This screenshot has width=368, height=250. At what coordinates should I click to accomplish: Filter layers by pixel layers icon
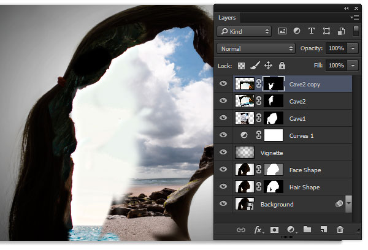point(282,31)
